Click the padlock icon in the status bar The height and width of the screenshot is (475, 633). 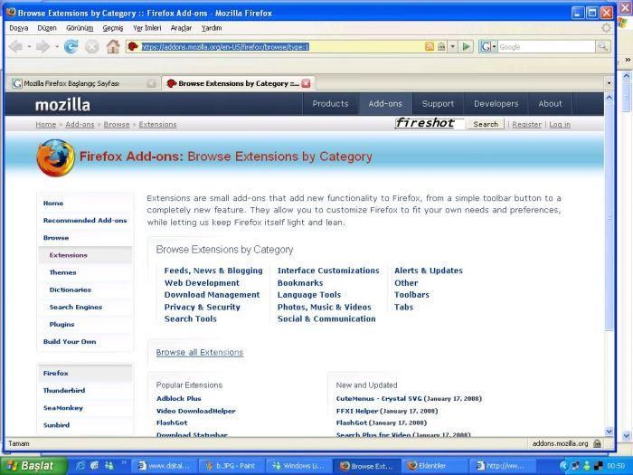point(598,444)
